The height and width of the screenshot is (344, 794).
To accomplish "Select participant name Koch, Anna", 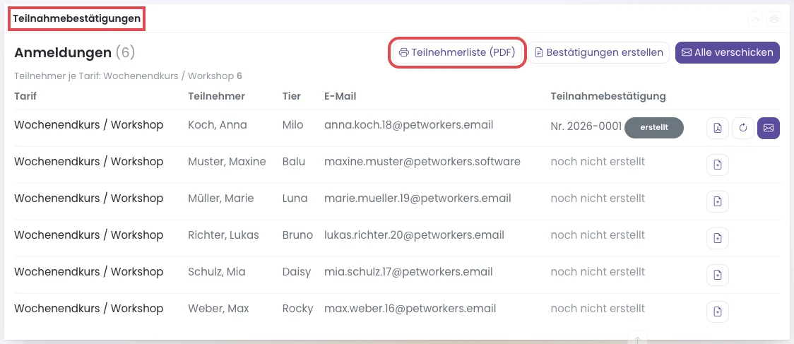I will (218, 125).
